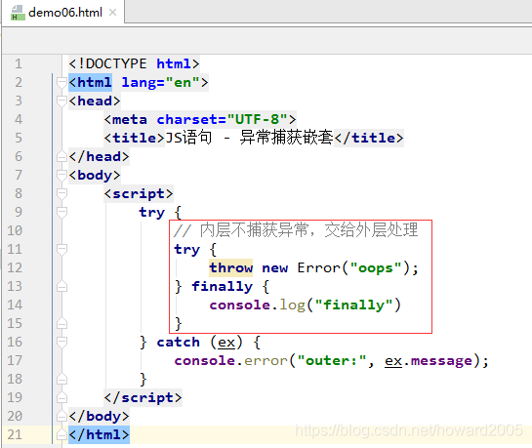Click the "outer:" string literal
The image size is (532, 448).
coord(332,360)
